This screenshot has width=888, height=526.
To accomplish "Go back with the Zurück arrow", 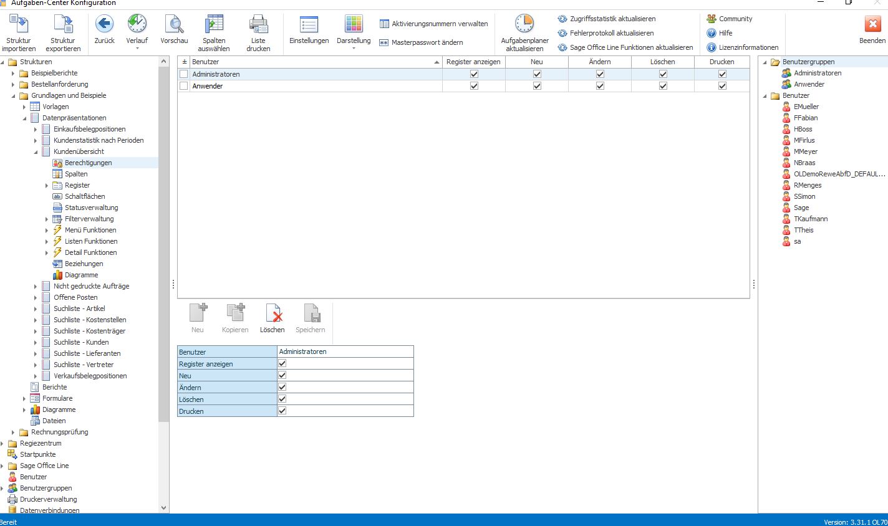I will pos(104,24).
